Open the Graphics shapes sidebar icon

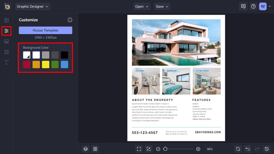tap(6, 52)
